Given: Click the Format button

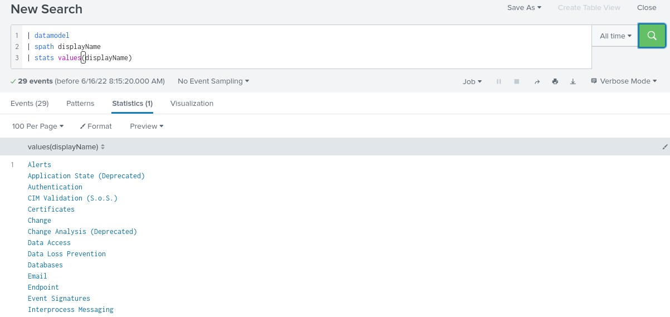Looking at the screenshot, I should point(96,126).
